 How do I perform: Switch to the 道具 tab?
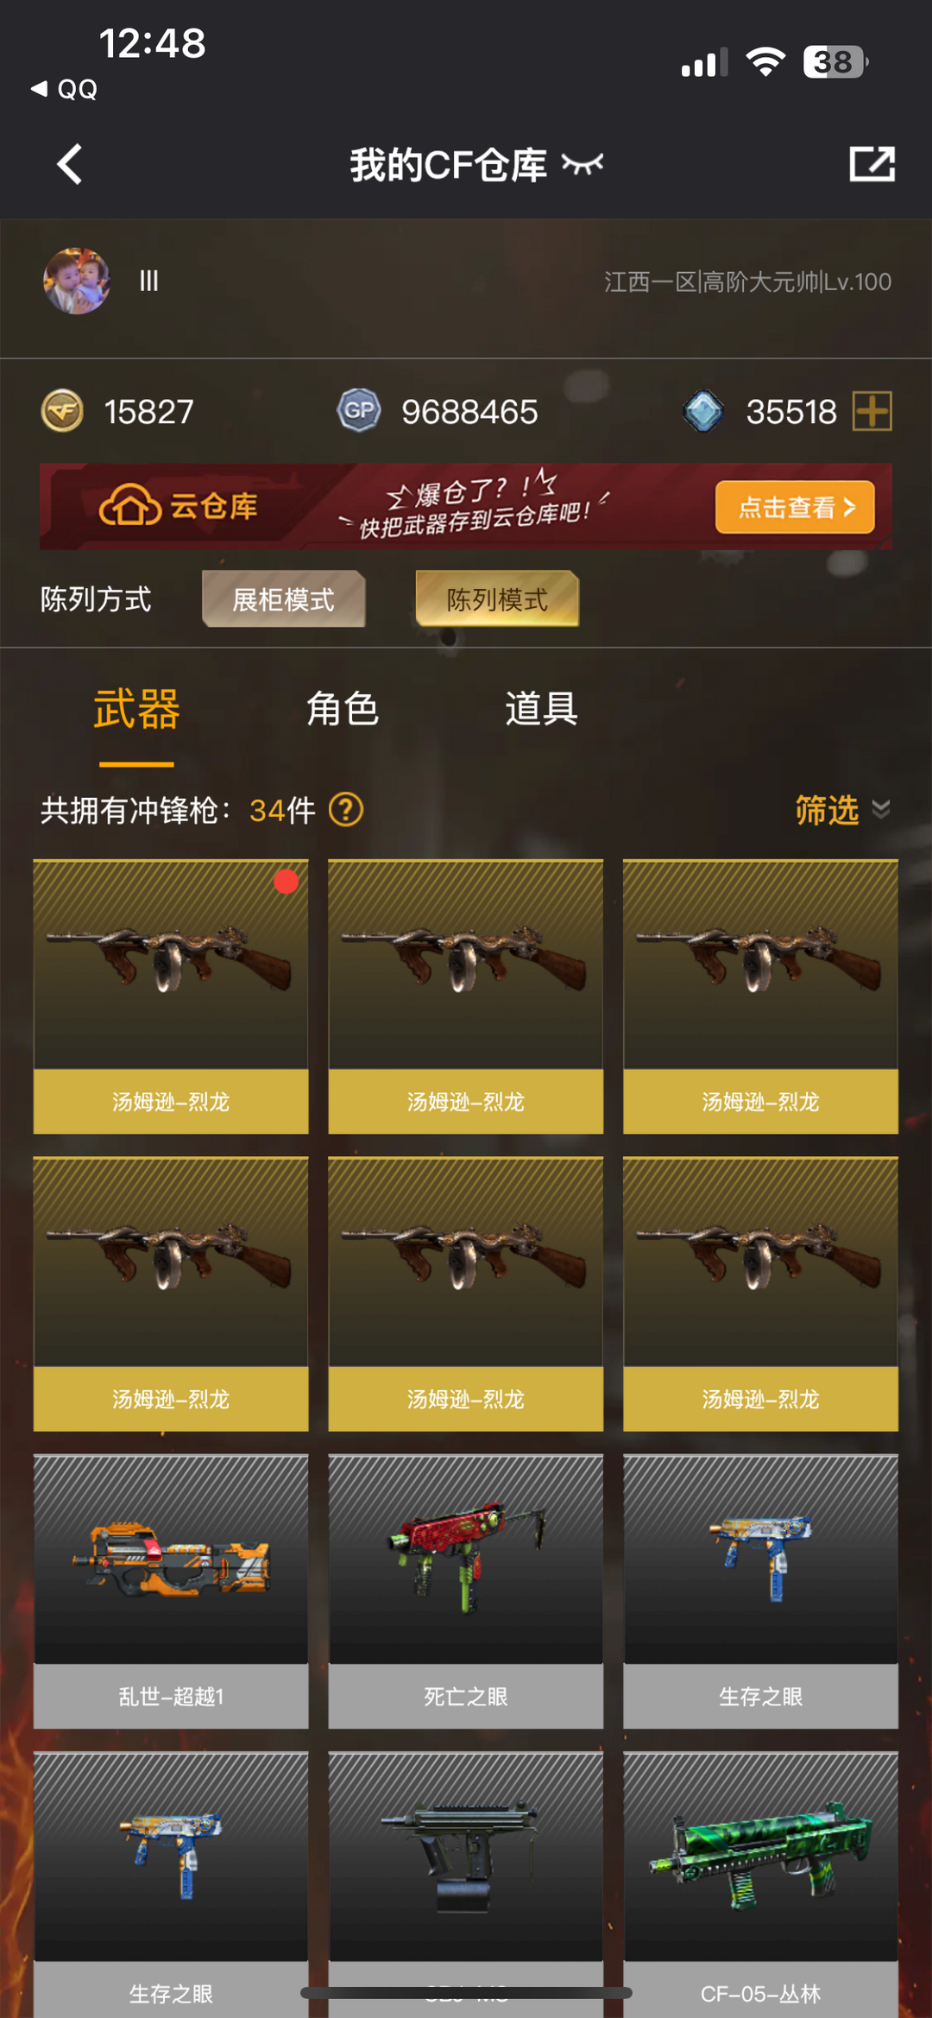coord(541,709)
